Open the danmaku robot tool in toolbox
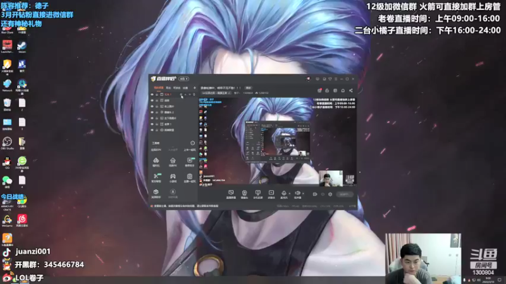Screen dimensions: 506x284 [x=156, y=162]
